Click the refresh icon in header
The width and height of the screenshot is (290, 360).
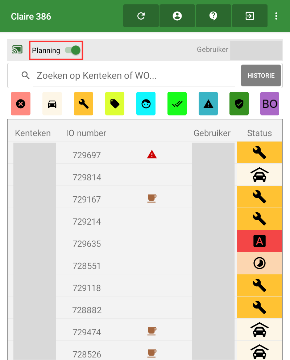(x=141, y=16)
